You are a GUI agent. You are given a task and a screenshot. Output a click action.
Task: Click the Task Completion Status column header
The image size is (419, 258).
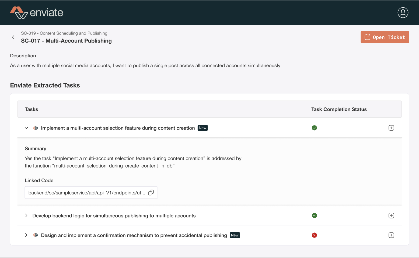coord(339,109)
